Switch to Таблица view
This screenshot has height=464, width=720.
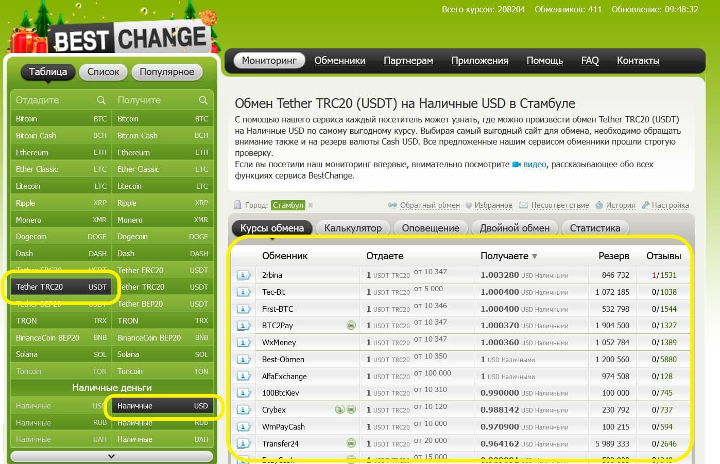coord(48,72)
